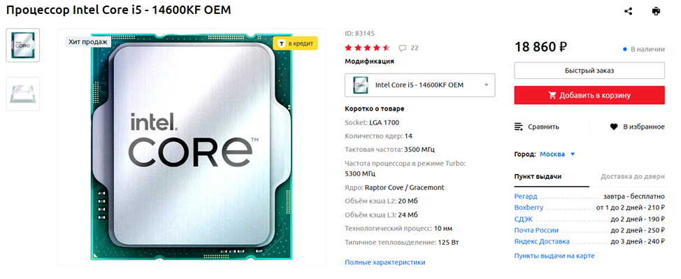Open reviews via comment bubble icon

403,48
